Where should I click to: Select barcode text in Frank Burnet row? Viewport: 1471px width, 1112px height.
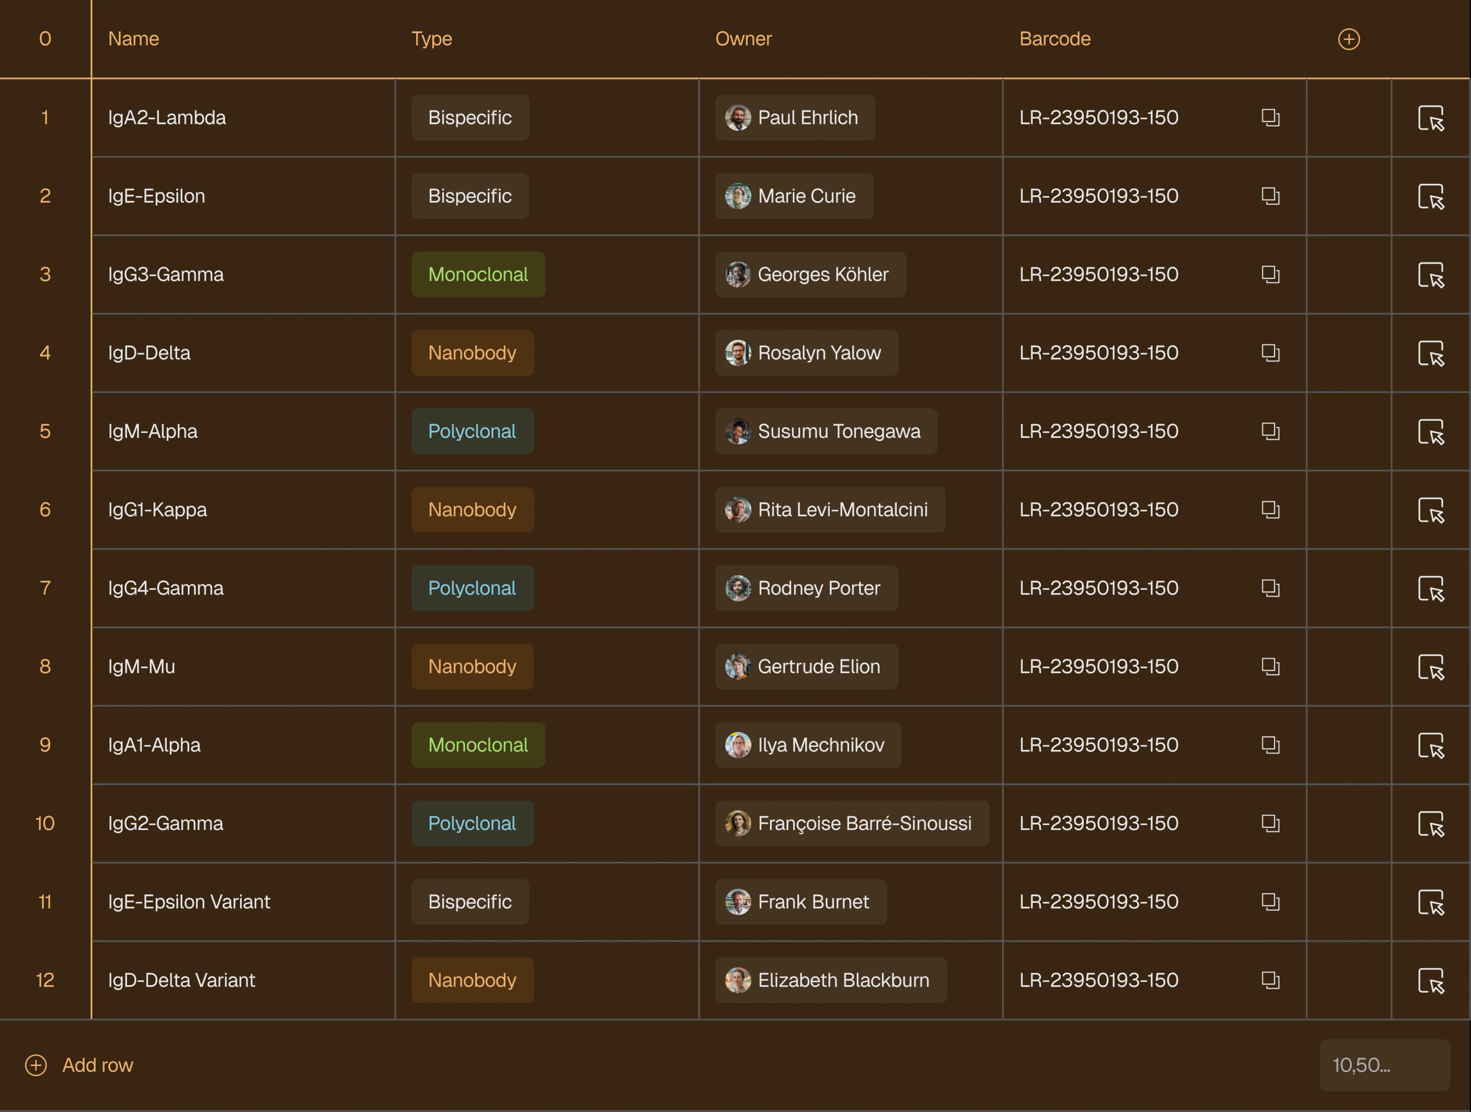(1099, 902)
